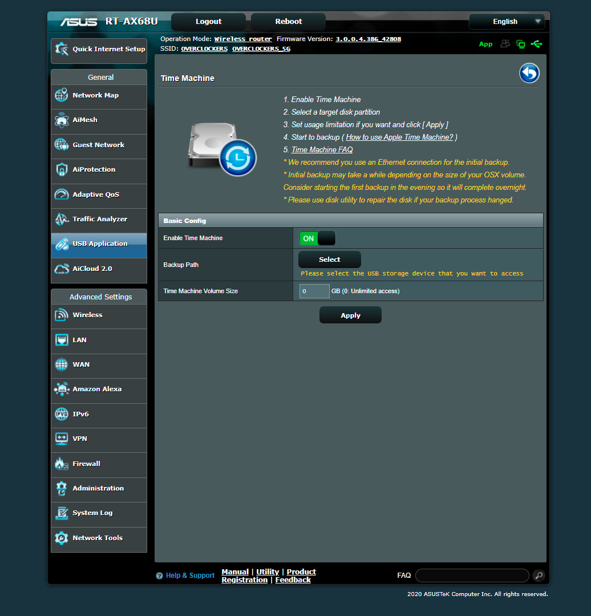The height and width of the screenshot is (616, 591).
Task: Open 'How to use Apple Time Machine?' link
Action: 399,137
